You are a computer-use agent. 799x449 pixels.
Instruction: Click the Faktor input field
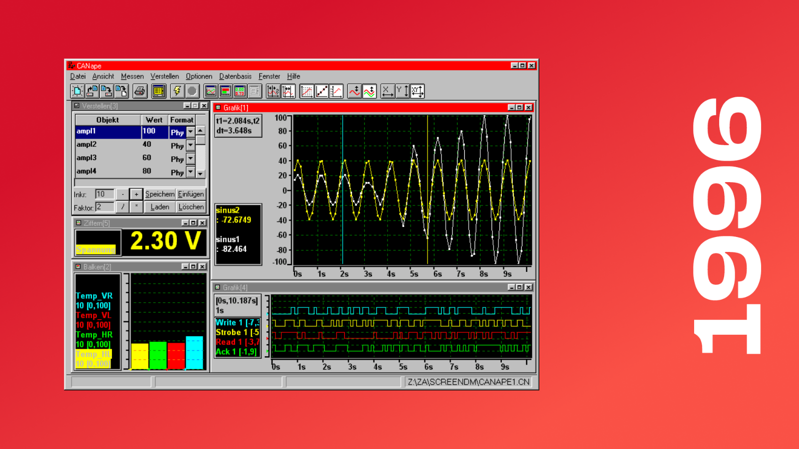tap(105, 207)
